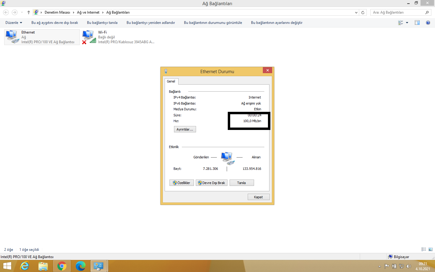Click Bu bağlantıyı yeniden adlandır
This screenshot has height=272, width=435.
[151, 23]
